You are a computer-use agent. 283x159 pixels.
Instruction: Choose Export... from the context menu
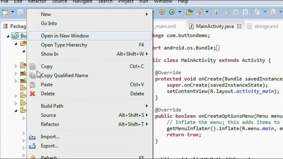pyautogui.click(x=89, y=146)
